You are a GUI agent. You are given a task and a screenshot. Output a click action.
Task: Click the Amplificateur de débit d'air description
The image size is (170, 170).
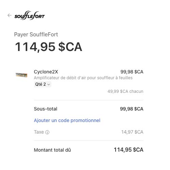point(83,78)
